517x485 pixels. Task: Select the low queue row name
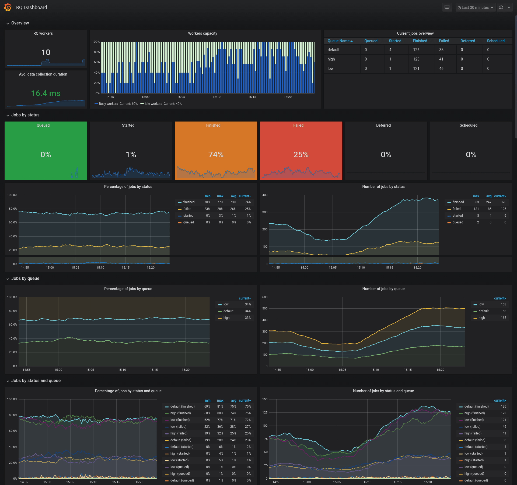330,69
